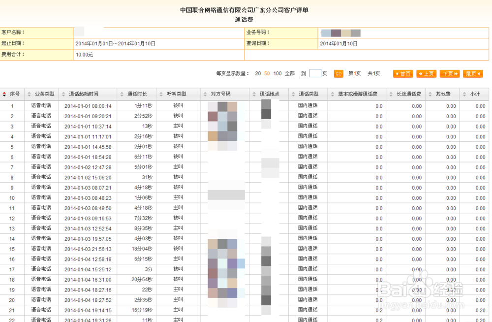Sort by the 通话时长 column arrows

click(x=122, y=94)
